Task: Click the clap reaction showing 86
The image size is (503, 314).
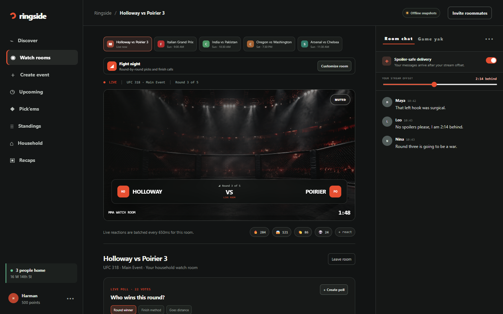Action: coord(303,232)
